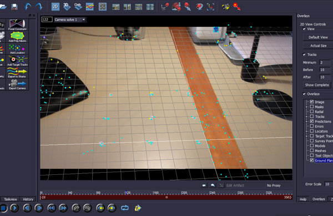Select the Add Poly Masks tool
333x216 pixels.
pos(17,37)
